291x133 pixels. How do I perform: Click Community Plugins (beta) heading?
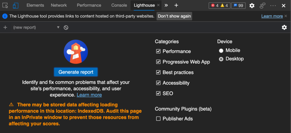pyautogui.click(x=183, y=109)
